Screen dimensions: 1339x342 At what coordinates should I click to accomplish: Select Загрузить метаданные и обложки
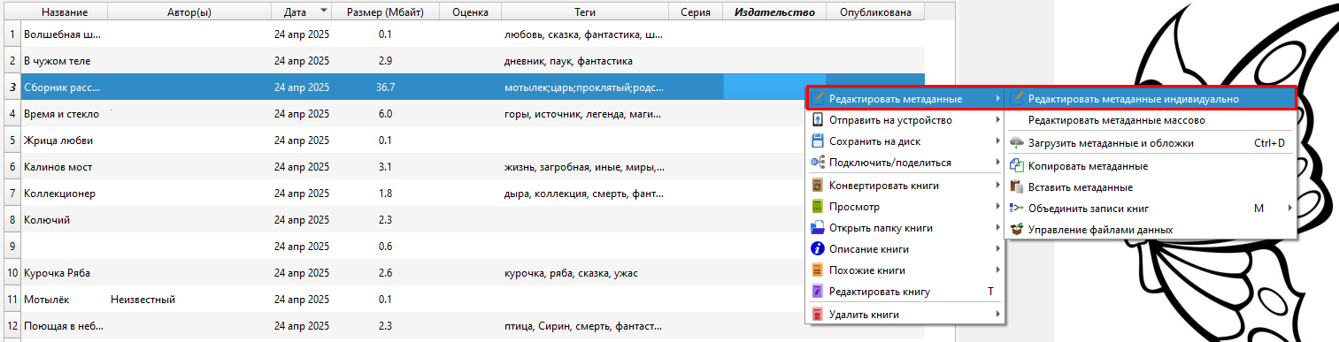(x=1150, y=142)
